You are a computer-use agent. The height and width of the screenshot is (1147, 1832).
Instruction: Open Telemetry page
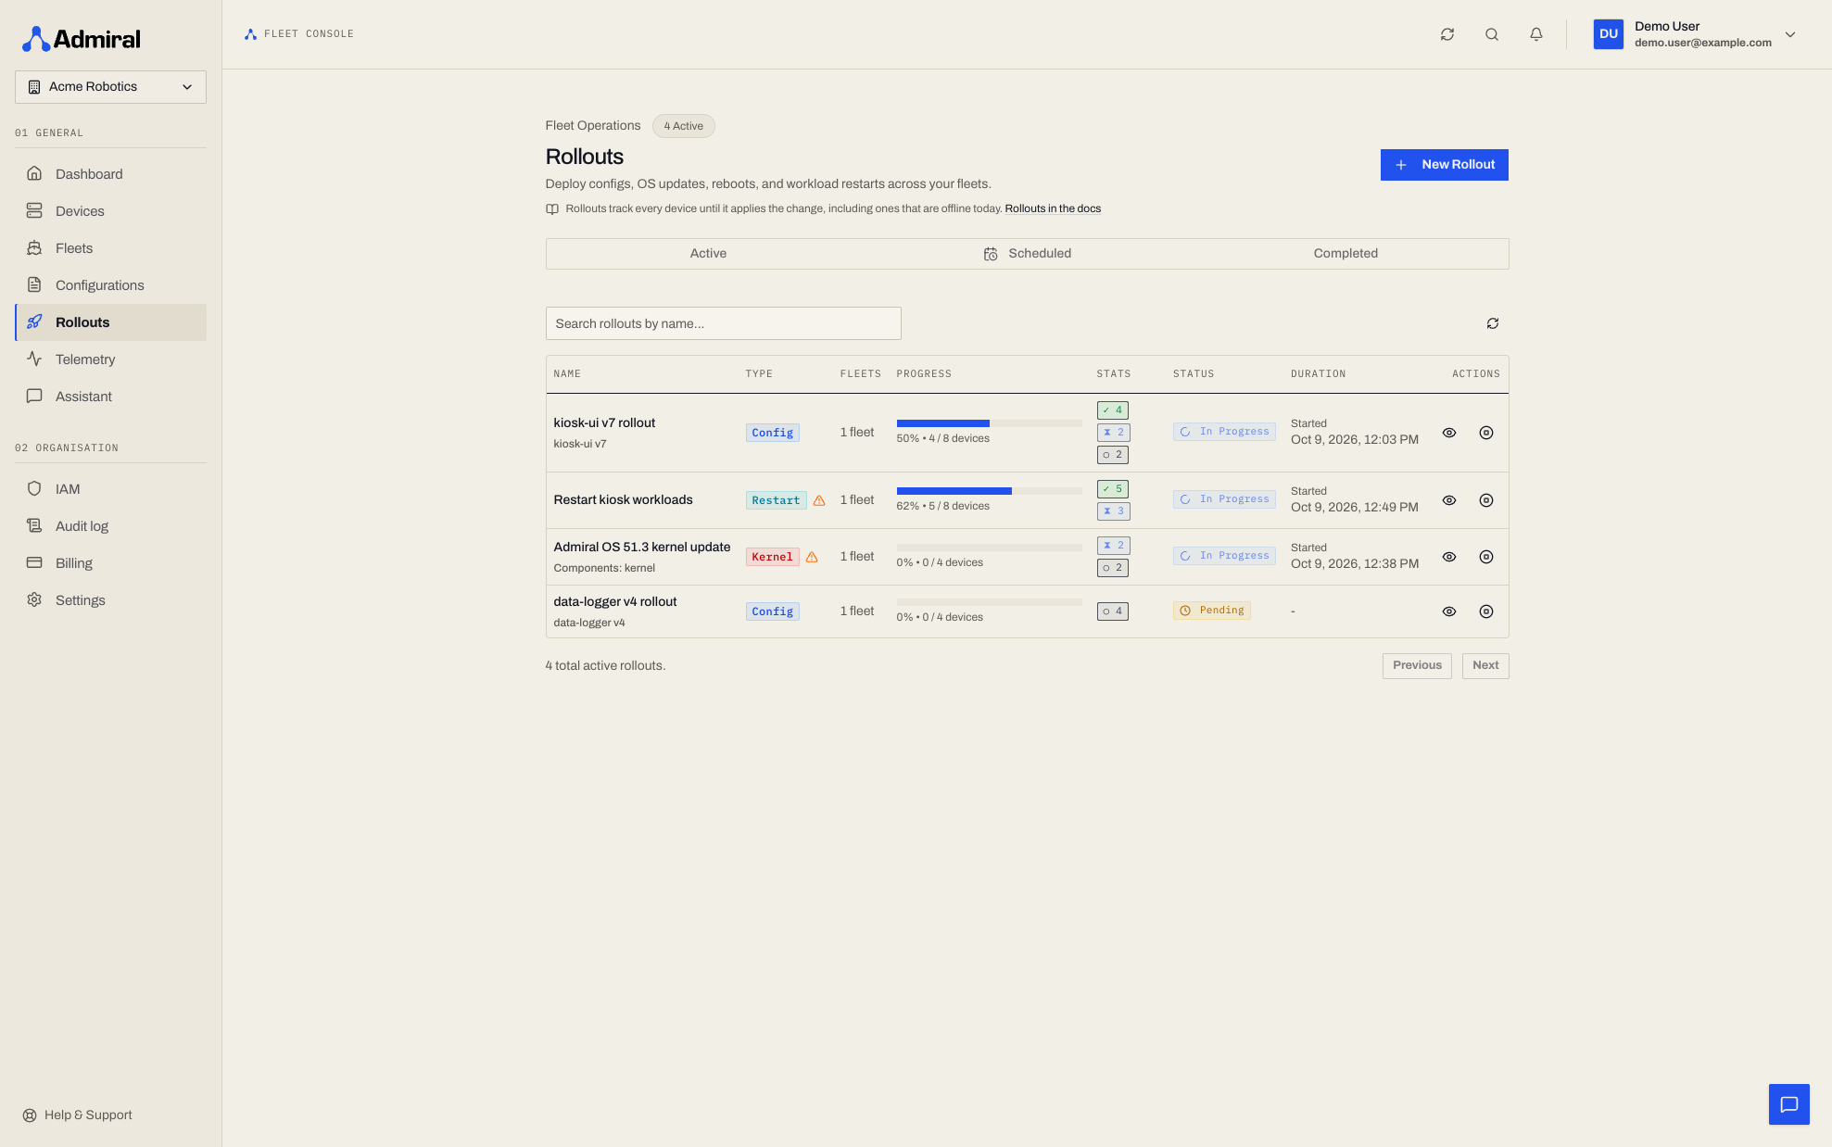click(x=110, y=359)
